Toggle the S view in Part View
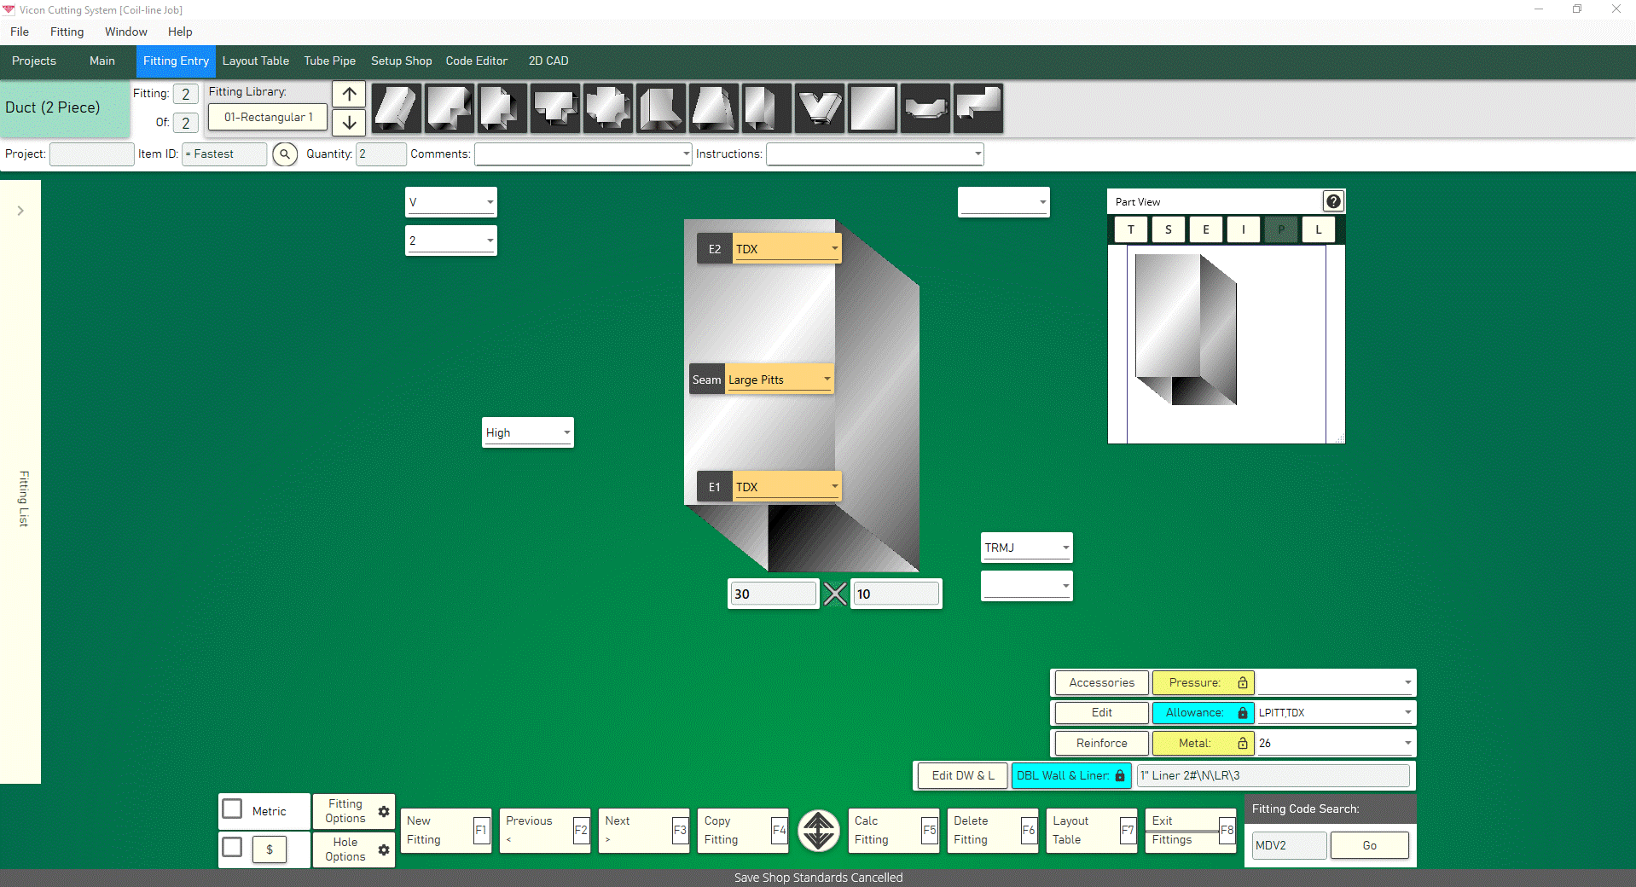This screenshot has height=887, width=1636. pyautogui.click(x=1169, y=229)
